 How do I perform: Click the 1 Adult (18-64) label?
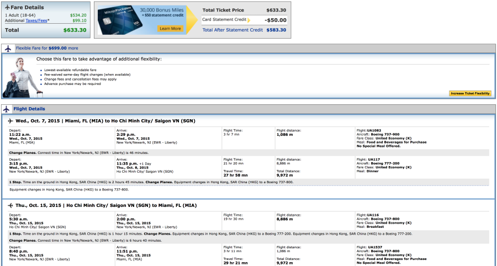(x=20, y=15)
